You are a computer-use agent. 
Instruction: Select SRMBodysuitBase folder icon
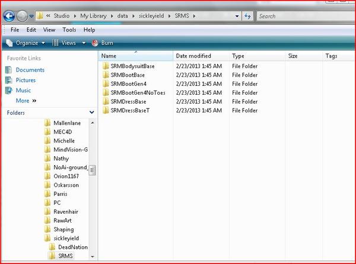(x=106, y=66)
